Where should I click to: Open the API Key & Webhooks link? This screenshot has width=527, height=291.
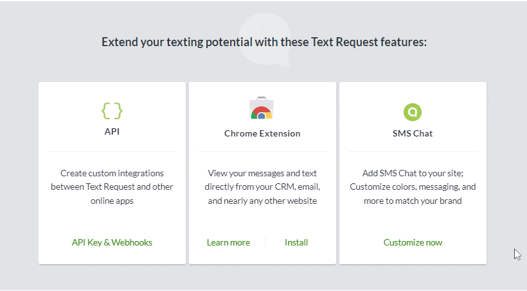tap(112, 242)
